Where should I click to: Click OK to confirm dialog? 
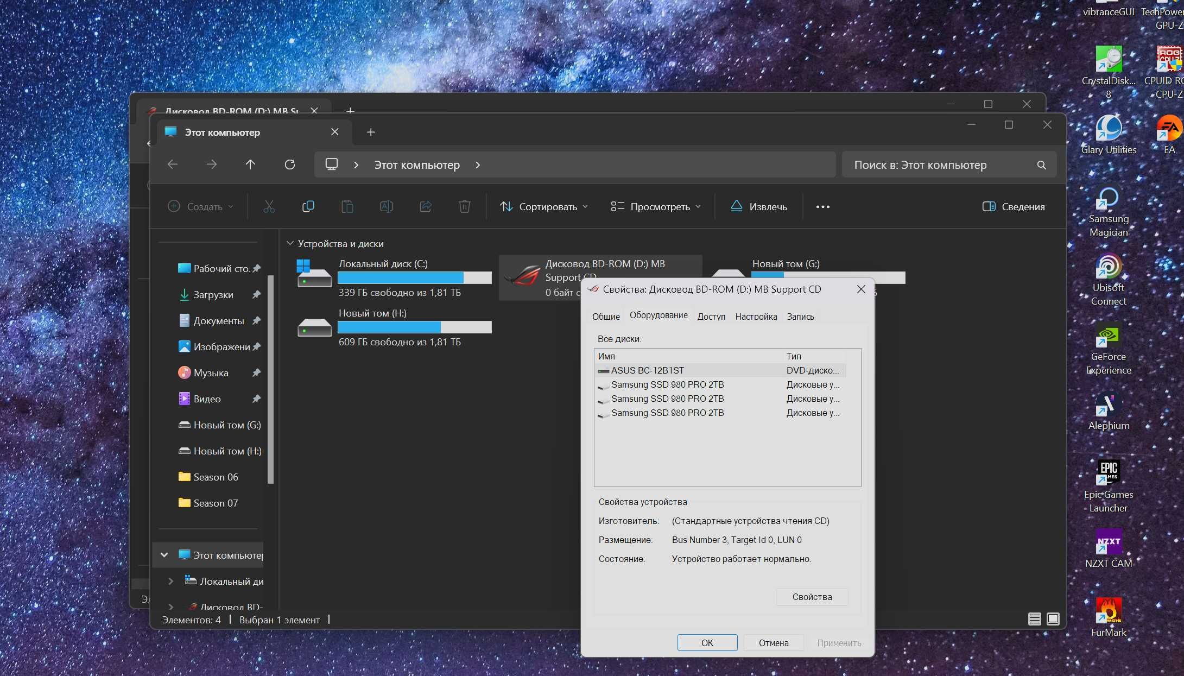coord(707,643)
